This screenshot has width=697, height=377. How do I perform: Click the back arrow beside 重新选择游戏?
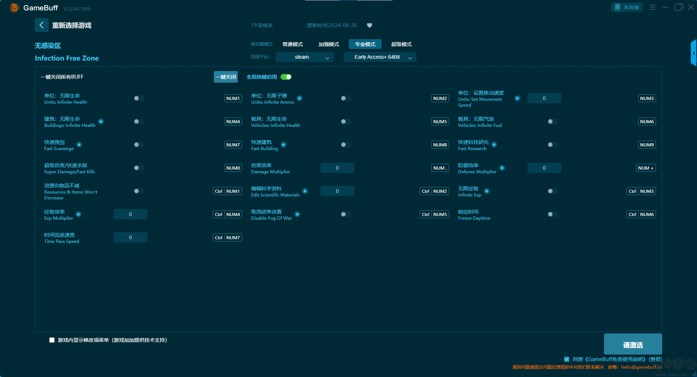tap(42, 25)
